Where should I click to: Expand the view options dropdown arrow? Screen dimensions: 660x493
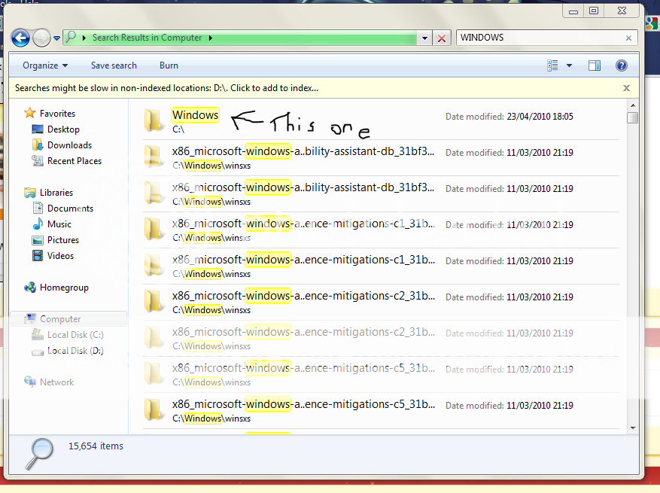(x=569, y=65)
